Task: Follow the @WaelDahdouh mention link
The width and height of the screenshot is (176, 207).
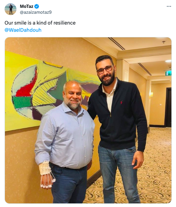Action: pyautogui.click(x=23, y=30)
